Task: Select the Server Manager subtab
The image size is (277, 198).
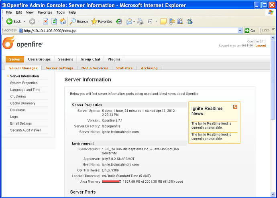Action: tap(23, 68)
